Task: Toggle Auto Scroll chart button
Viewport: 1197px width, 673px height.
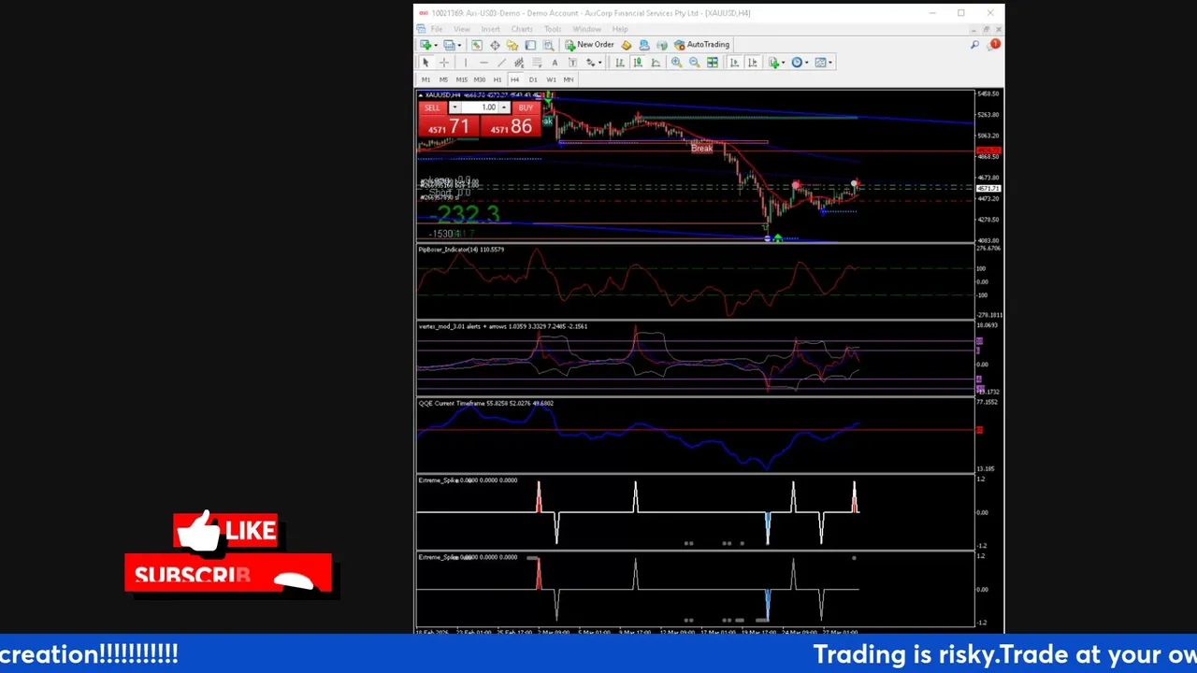Action: 734,63
